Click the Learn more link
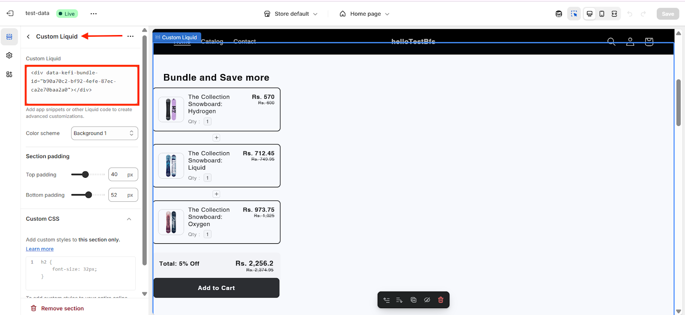Viewport: 685px width, 315px height. pos(40,249)
